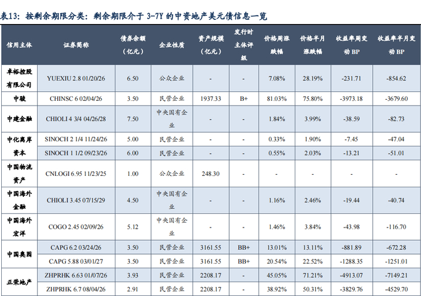Screen dimensions: 421x296
Task: Select the -3679.60 yield change value
Action: [396, 98]
